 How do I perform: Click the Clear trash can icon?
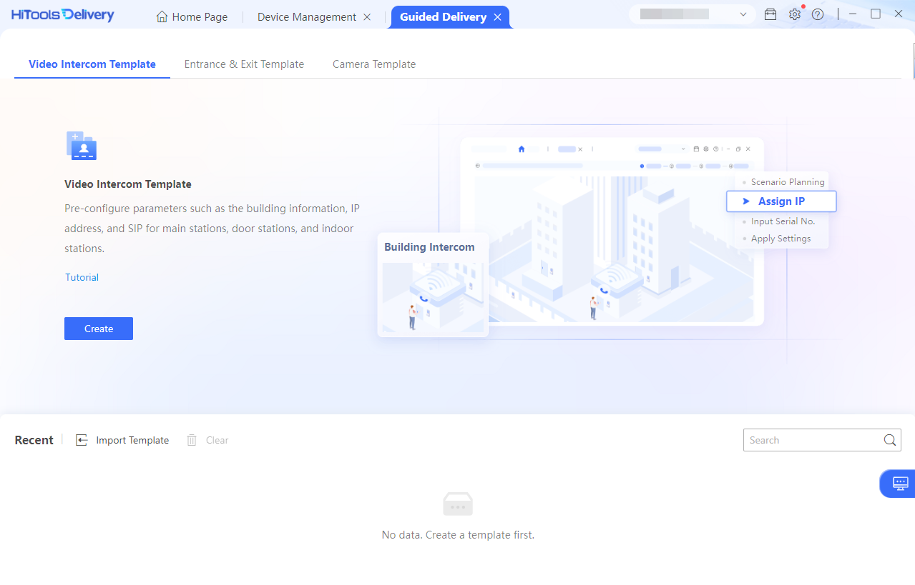point(192,440)
